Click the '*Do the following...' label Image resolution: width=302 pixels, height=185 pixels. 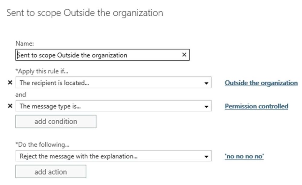click(x=42, y=145)
